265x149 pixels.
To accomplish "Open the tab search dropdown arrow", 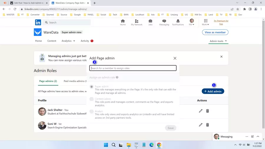I will pos(237,3).
